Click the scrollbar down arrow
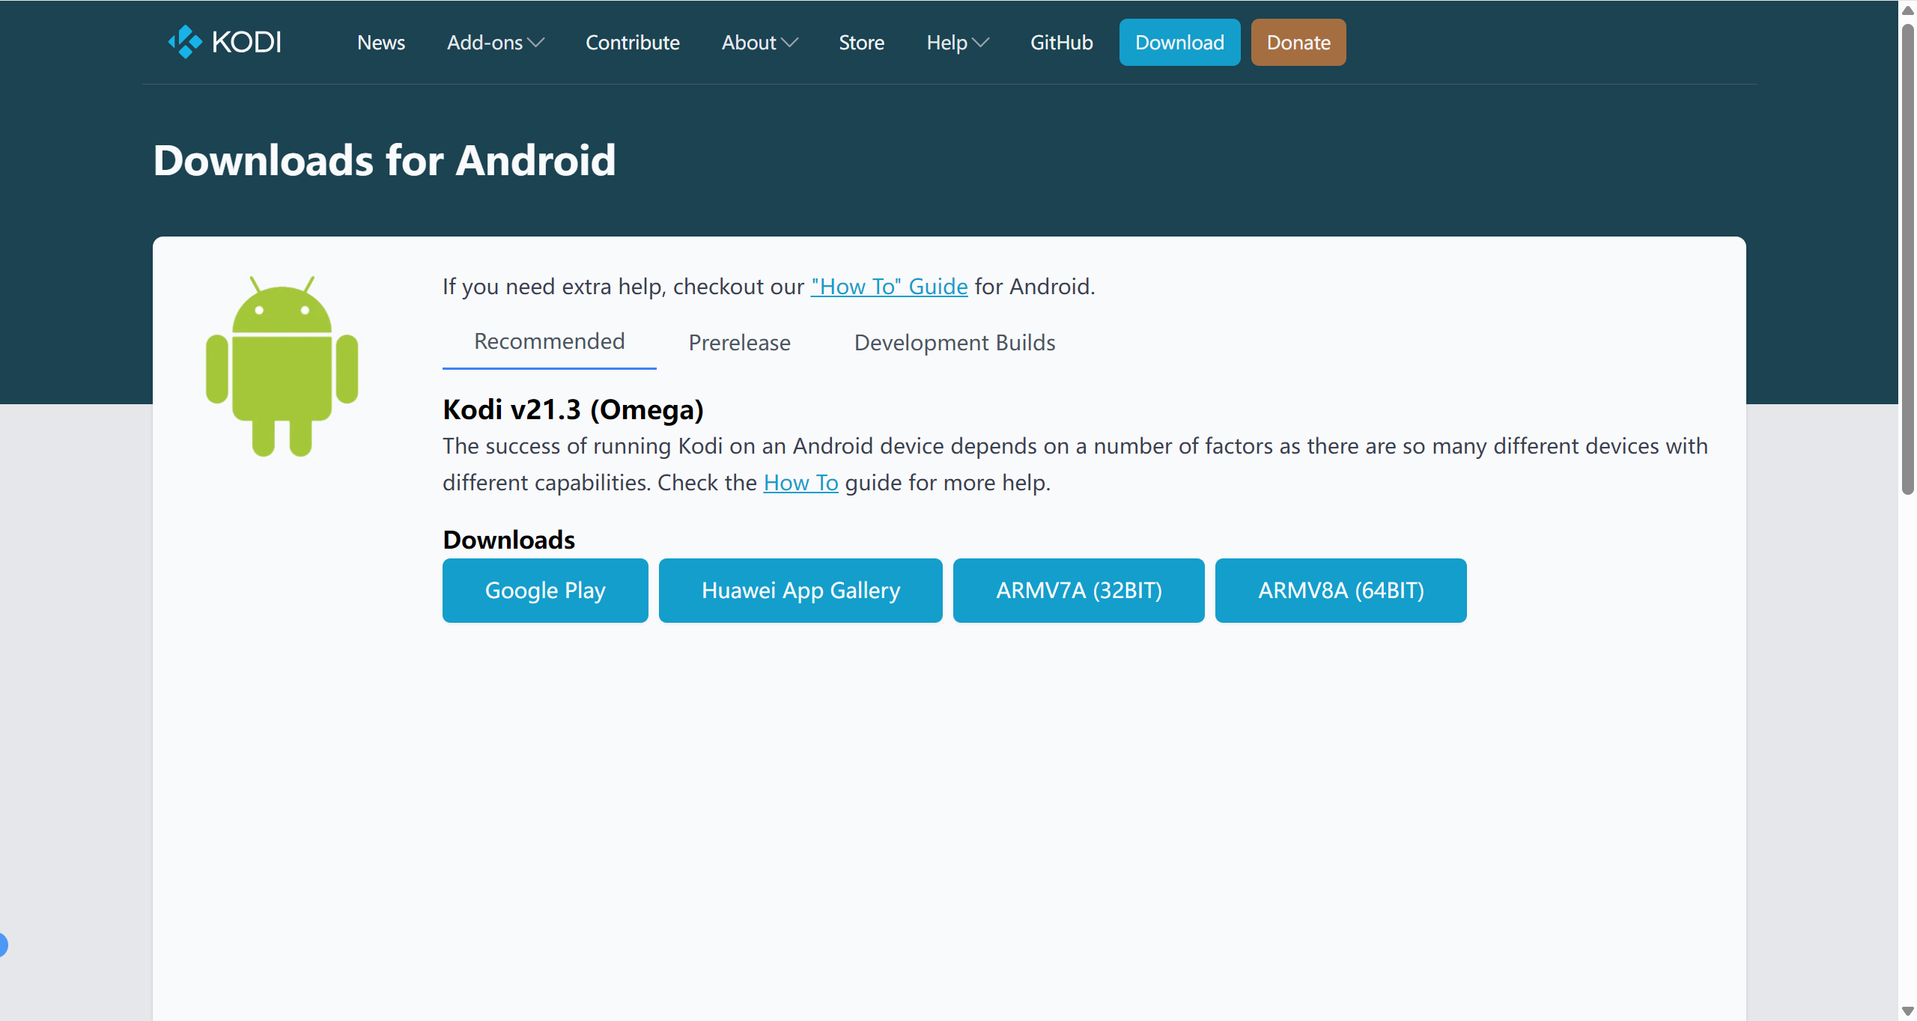 coord(1908,1011)
